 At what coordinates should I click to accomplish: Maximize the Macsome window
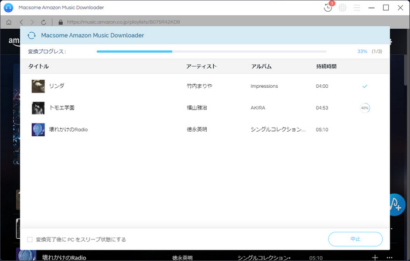tap(386, 8)
